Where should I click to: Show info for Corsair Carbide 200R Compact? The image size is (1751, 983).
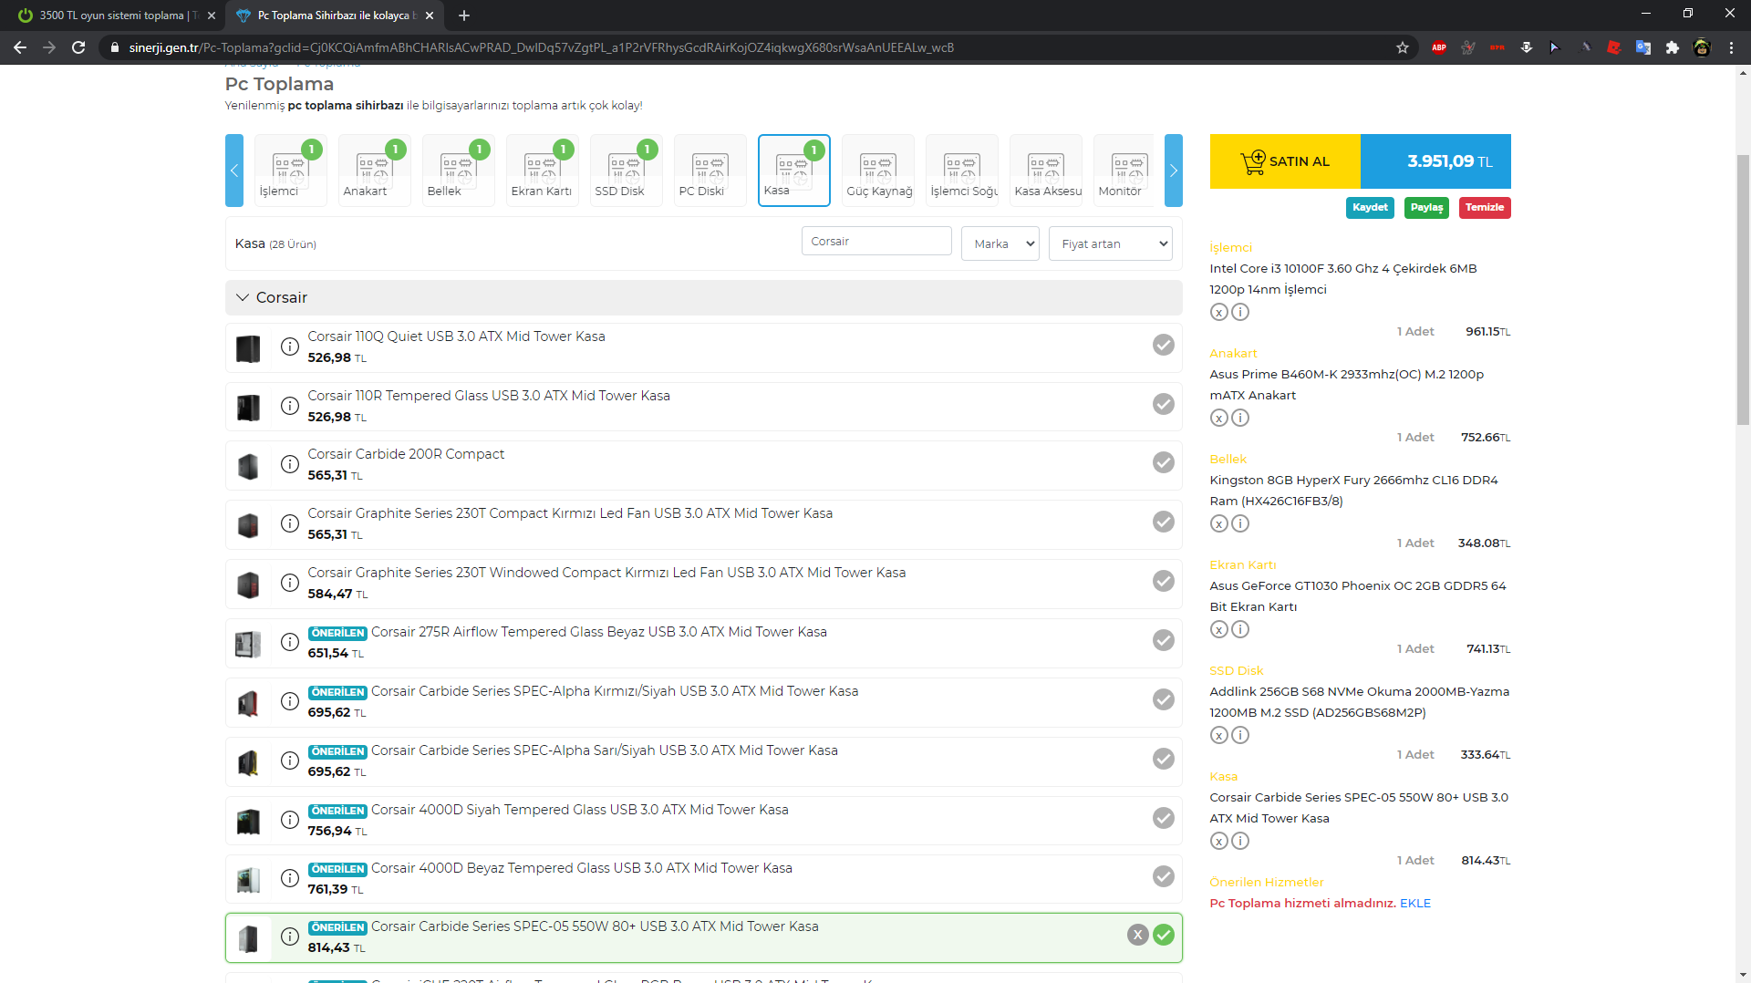[x=290, y=464]
